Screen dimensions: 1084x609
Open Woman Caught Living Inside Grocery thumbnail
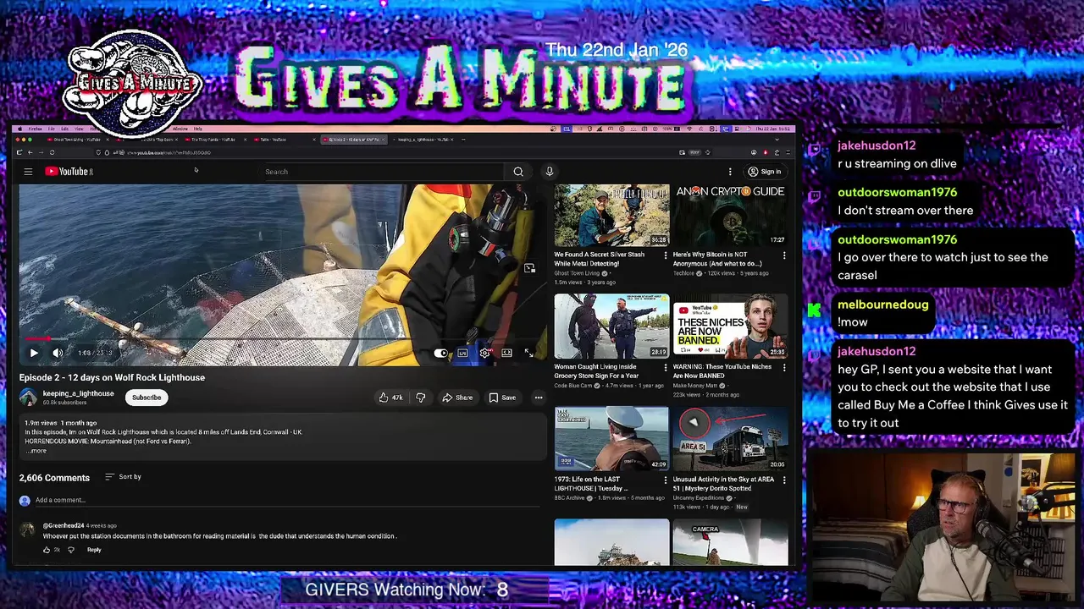[611, 326]
